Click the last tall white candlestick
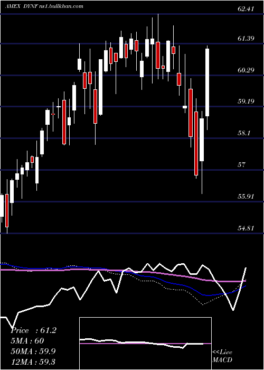 click(x=208, y=82)
